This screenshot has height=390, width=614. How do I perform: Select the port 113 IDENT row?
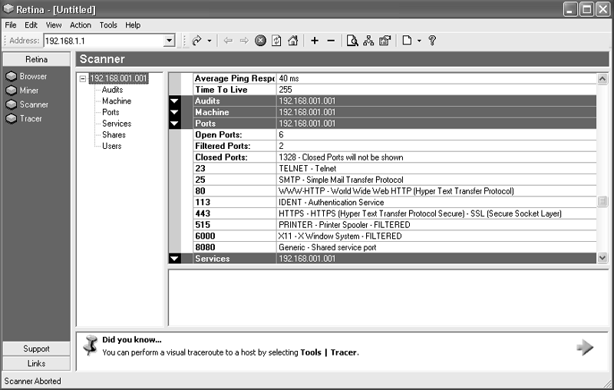394,203
